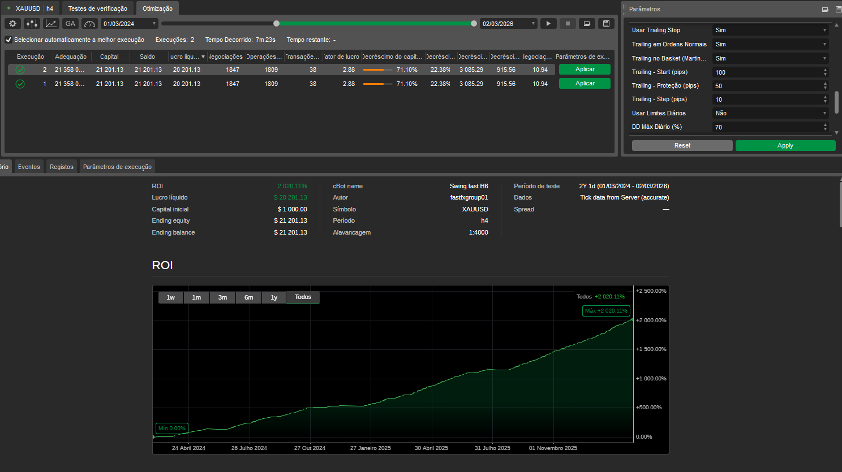Click the Reset button in parameters panel

(682, 145)
